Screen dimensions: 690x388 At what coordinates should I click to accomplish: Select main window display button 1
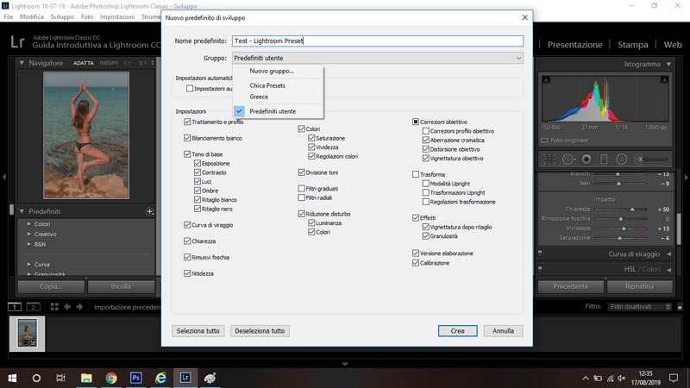point(15,307)
